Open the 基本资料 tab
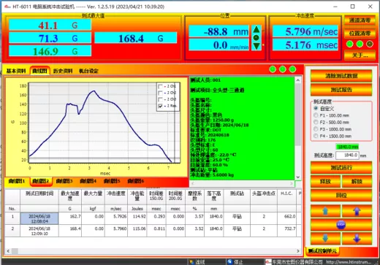 pos(16,71)
